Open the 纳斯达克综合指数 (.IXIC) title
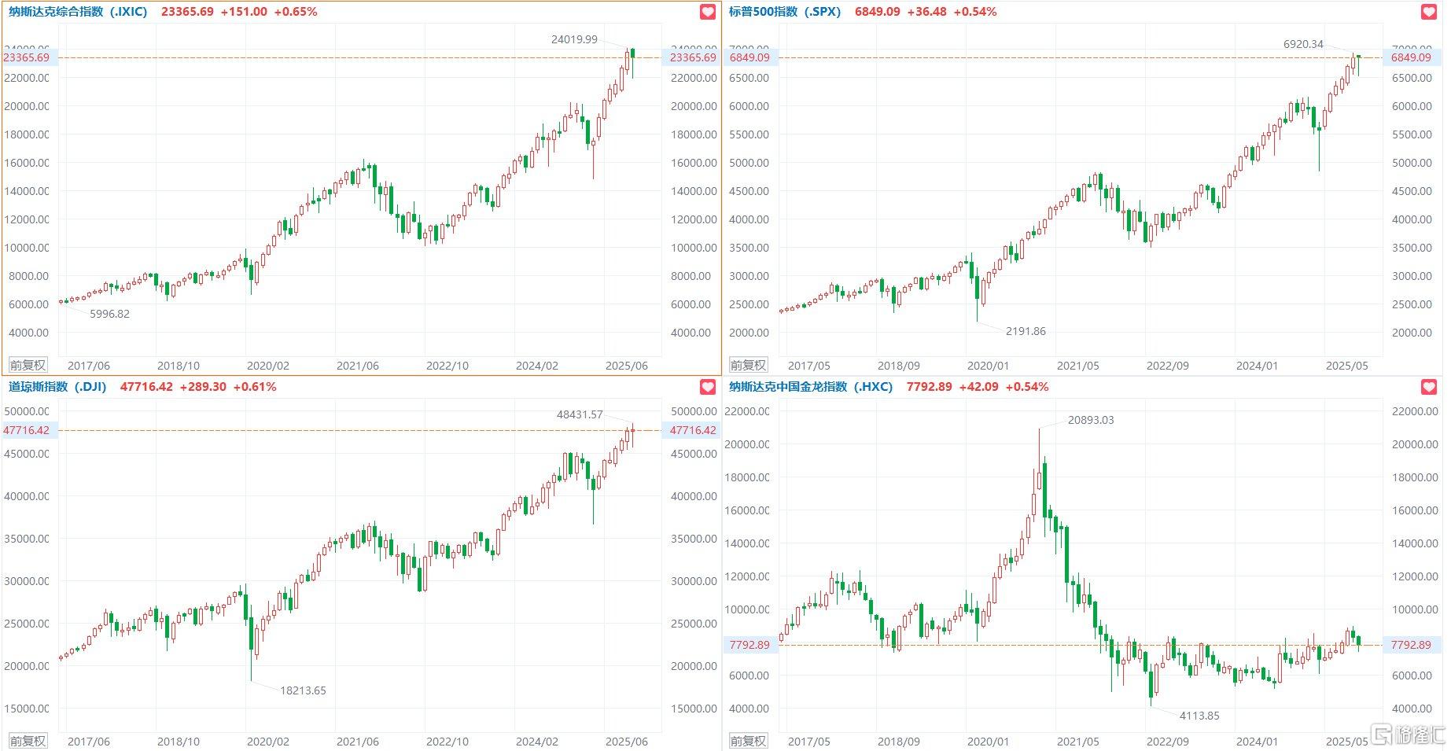The height and width of the screenshot is (751, 1451). tap(78, 12)
